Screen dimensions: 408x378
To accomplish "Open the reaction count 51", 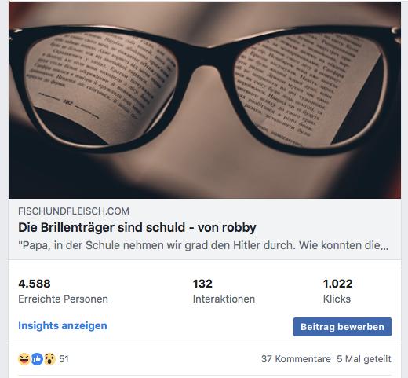I will [64, 359].
